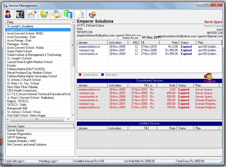Click the Rs.550.00 rate in top table
Viewport: 226px width, 167px height.
tap(172, 54)
